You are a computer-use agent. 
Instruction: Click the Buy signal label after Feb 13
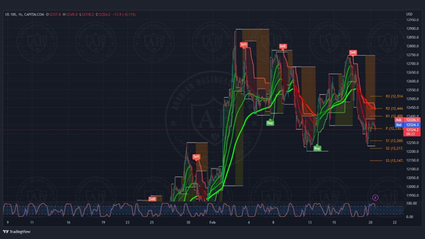(317, 148)
